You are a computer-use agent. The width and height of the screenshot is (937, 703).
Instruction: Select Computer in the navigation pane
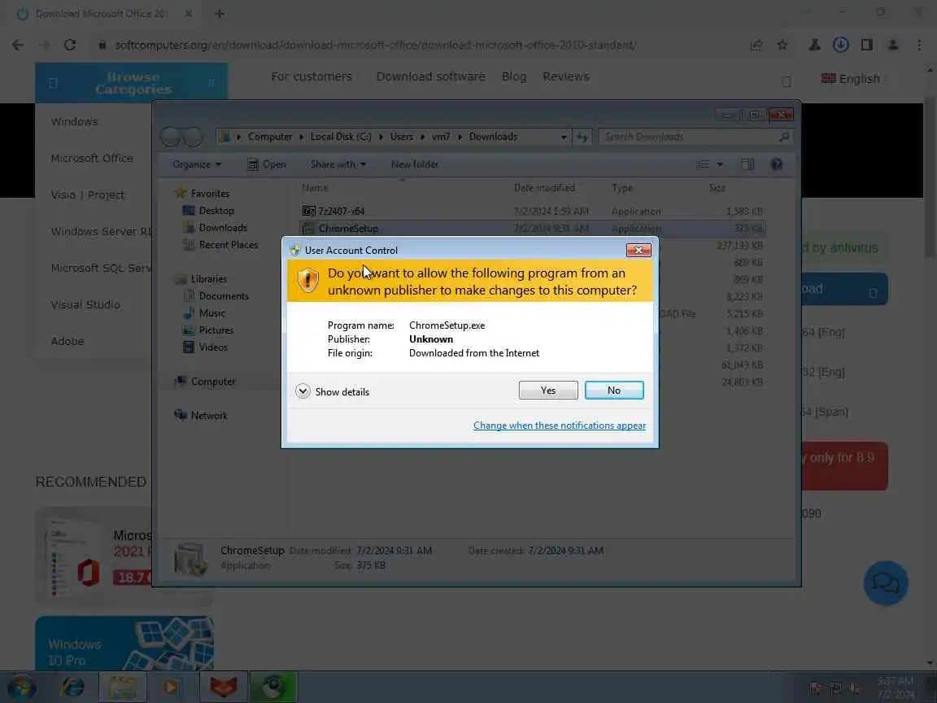coord(213,382)
